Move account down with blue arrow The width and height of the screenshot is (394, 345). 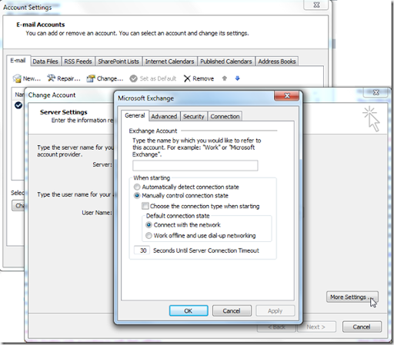tap(237, 78)
